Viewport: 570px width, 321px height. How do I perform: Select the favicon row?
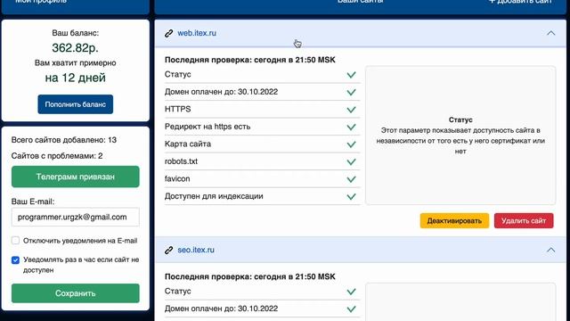(x=263, y=179)
